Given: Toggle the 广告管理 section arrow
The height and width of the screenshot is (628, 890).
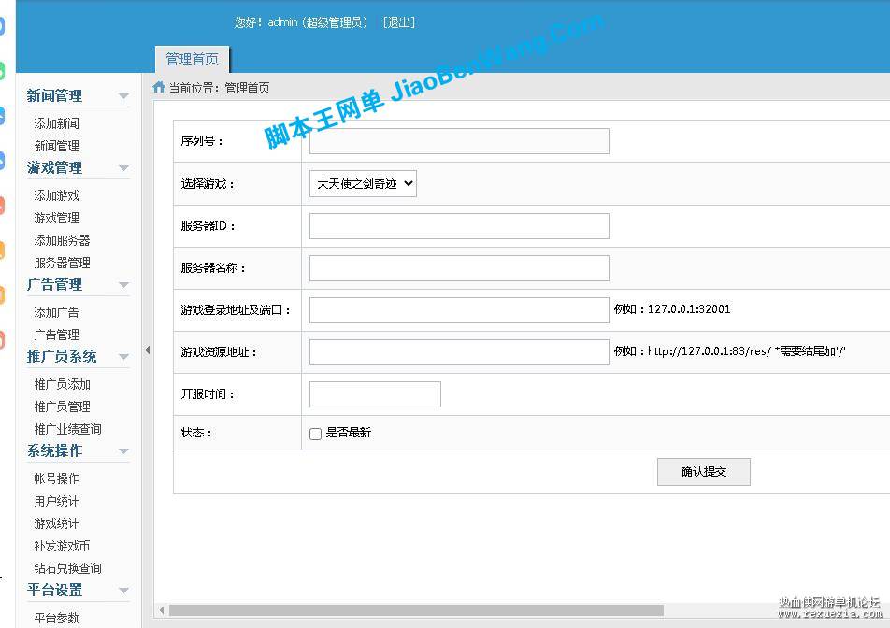Looking at the screenshot, I should point(123,285).
